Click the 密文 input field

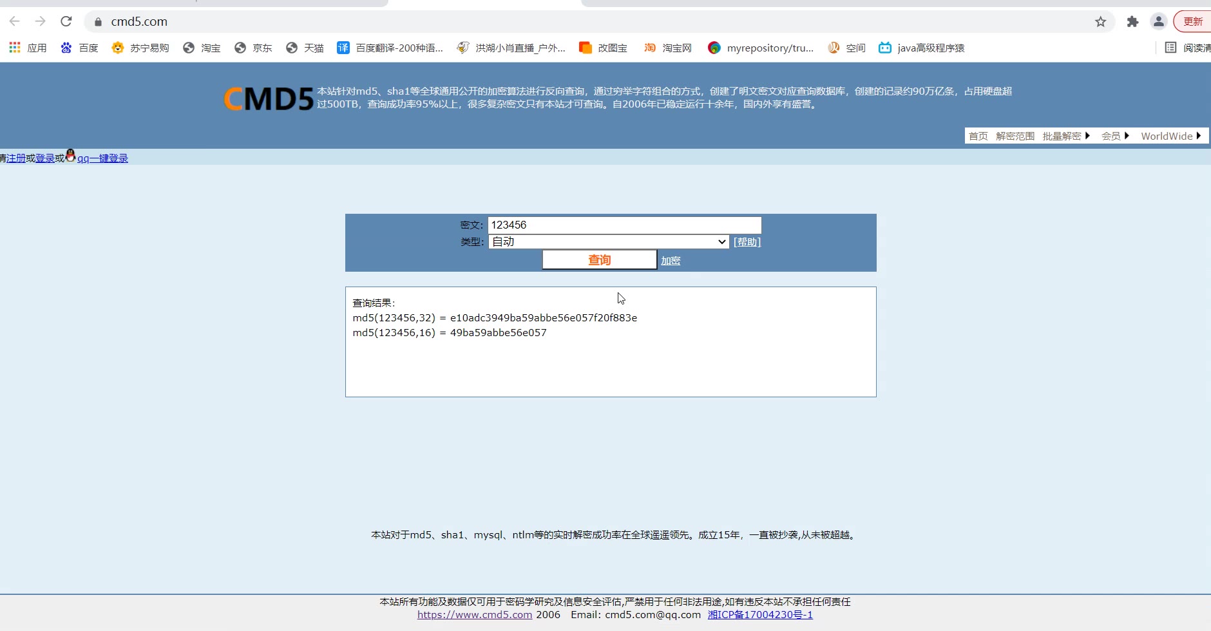tap(624, 225)
